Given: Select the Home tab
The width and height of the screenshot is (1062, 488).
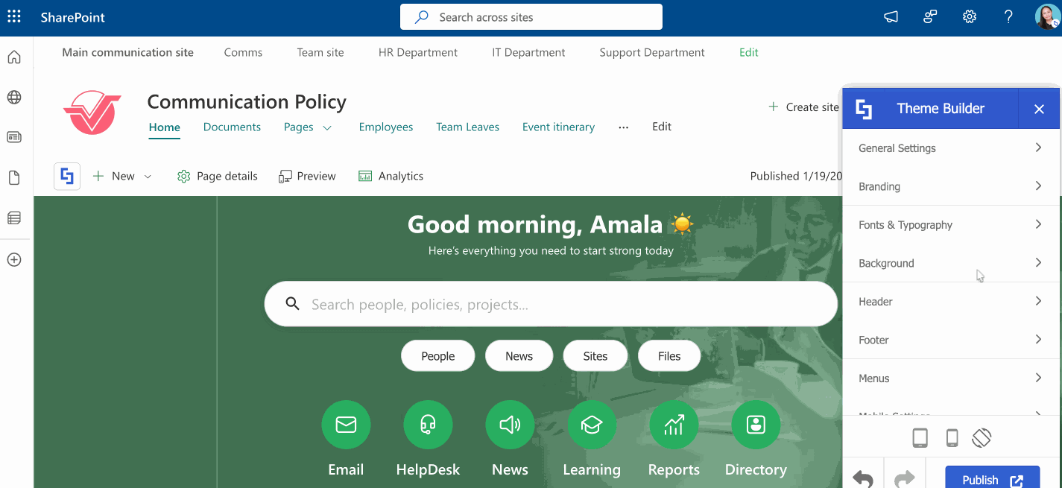Looking at the screenshot, I should (x=164, y=127).
